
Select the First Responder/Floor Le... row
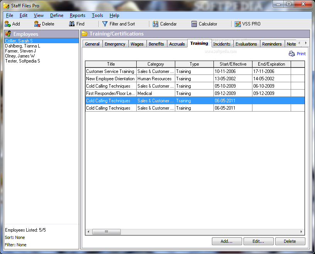coord(195,93)
